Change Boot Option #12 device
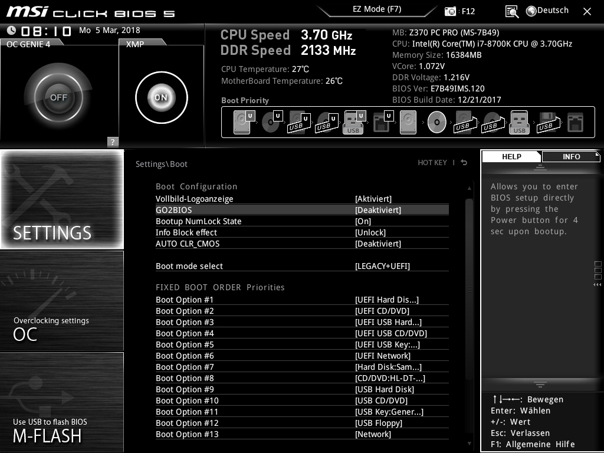This screenshot has height=453, width=604. click(302, 422)
